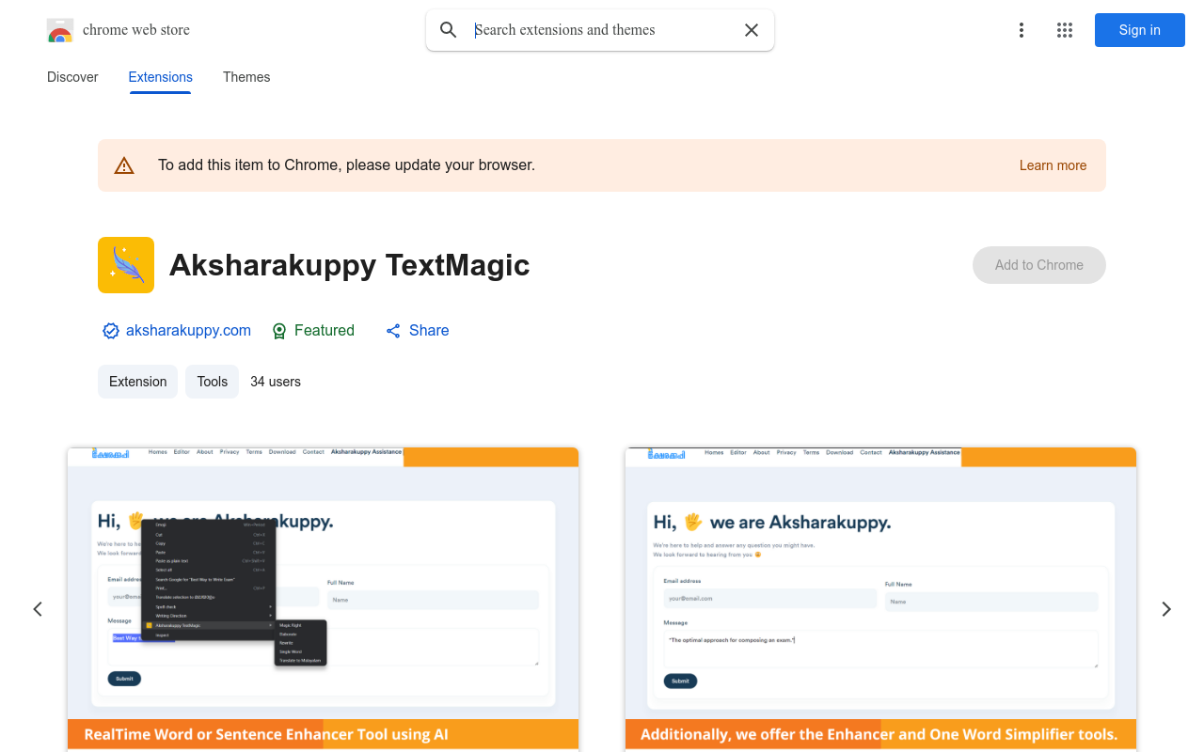Open the context menu screenshot thumbnail
The height and width of the screenshot is (752, 1204).
323,599
